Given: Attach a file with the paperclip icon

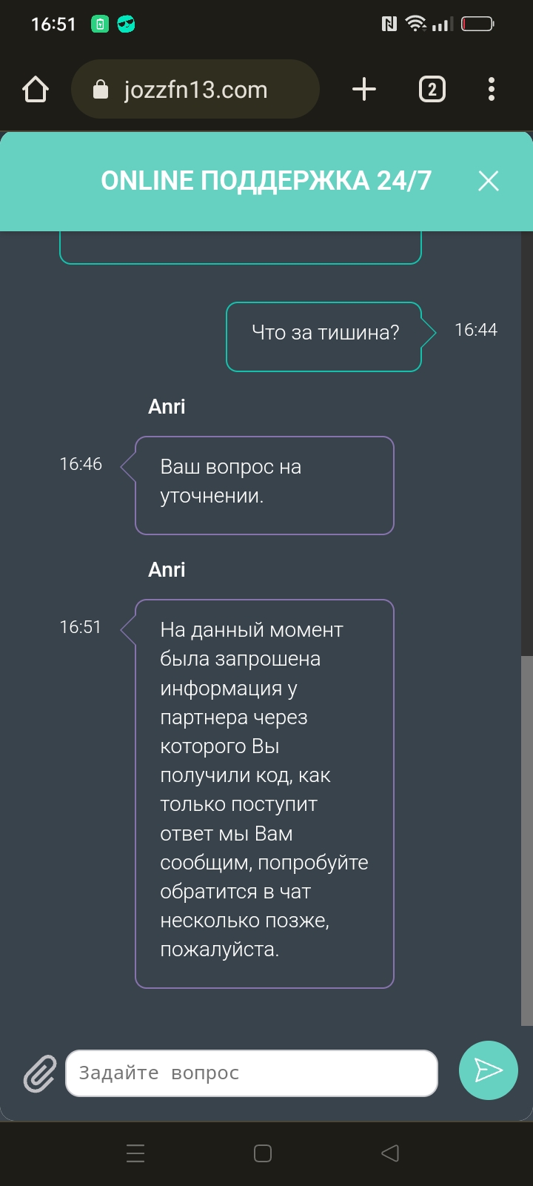Looking at the screenshot, I should pyautogui.click(x=40, y=1073).
